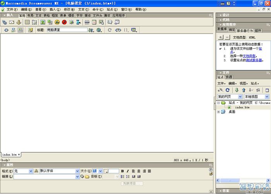Open the text color swatch in Properties
This screenshot has width=271, height=194.
(x=106, y=171)
